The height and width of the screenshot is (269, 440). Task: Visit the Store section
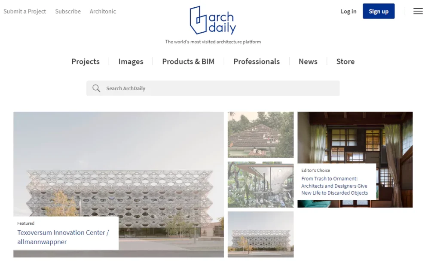[x=345, y=61]
